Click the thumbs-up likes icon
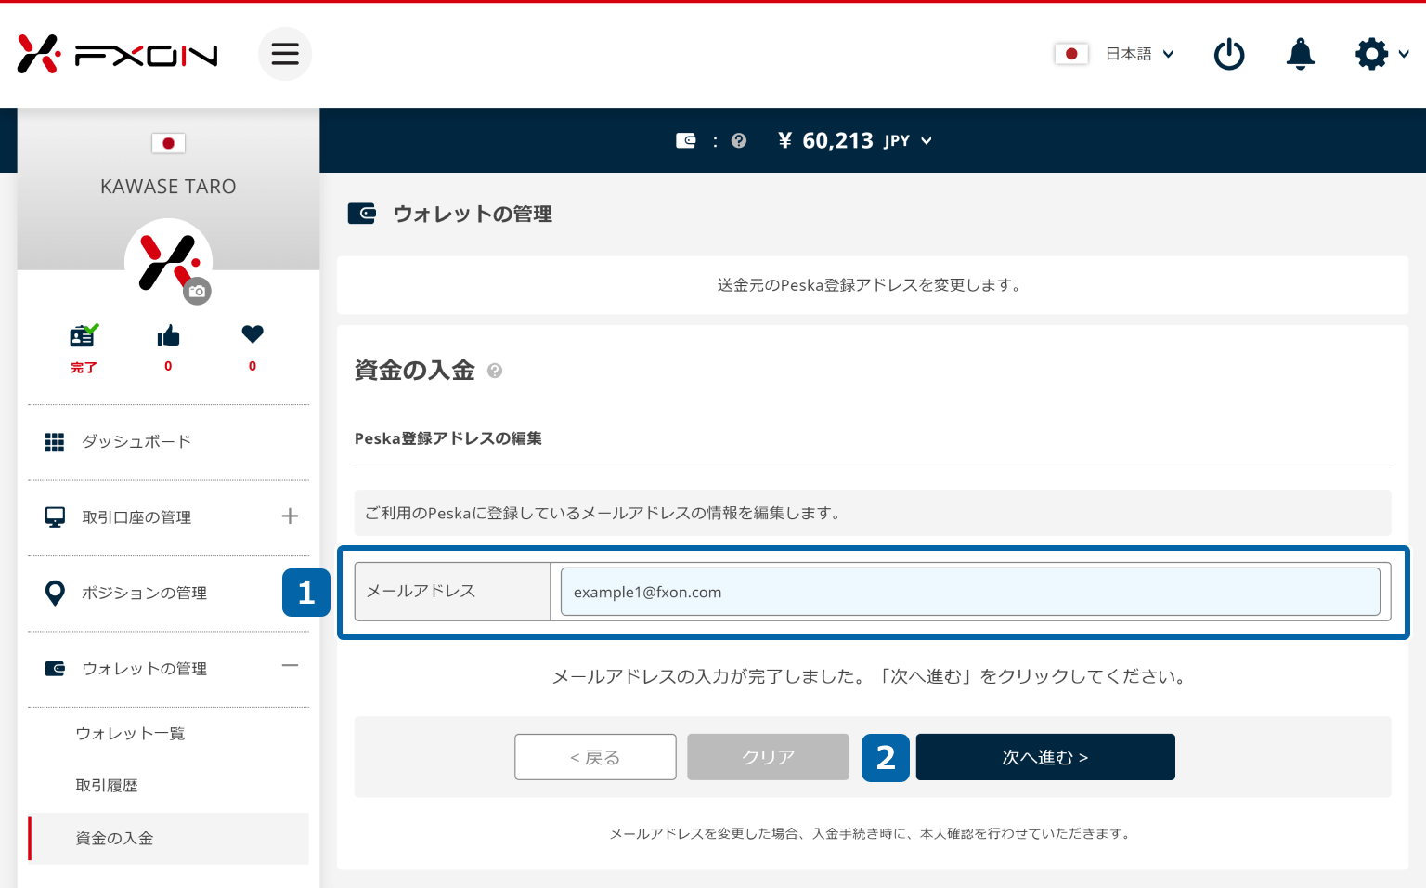The width and height of the screenshot is (1426, 888). [x=168, y=336]
